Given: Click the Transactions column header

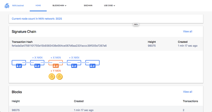Looking at the screenshot, I should pos(190,101).
